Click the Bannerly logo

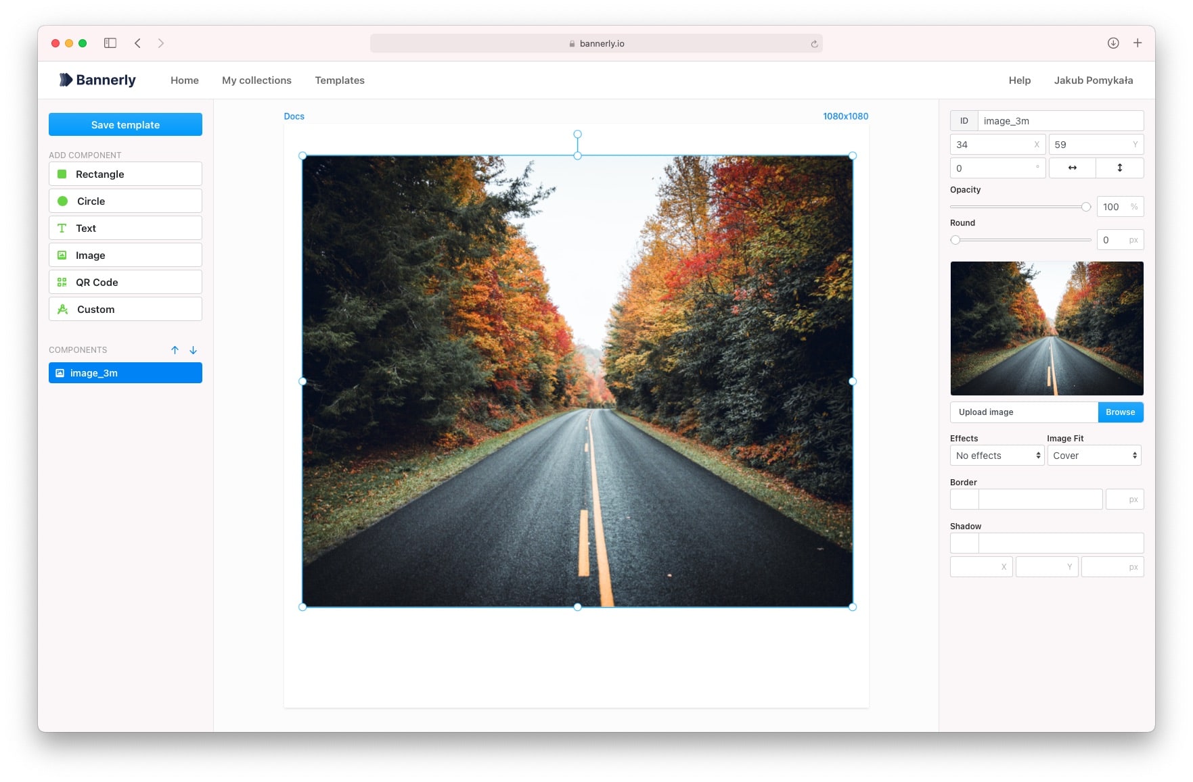click(x=97, y=80)
